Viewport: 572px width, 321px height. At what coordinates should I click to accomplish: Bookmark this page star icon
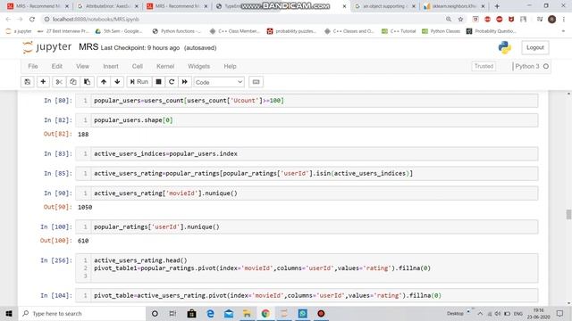pos(460,20)
